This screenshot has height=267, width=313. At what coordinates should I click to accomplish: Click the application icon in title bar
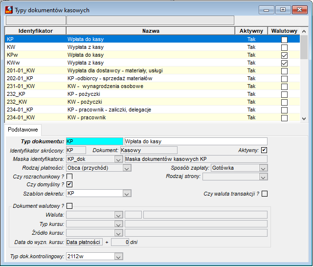coord(9,10)
